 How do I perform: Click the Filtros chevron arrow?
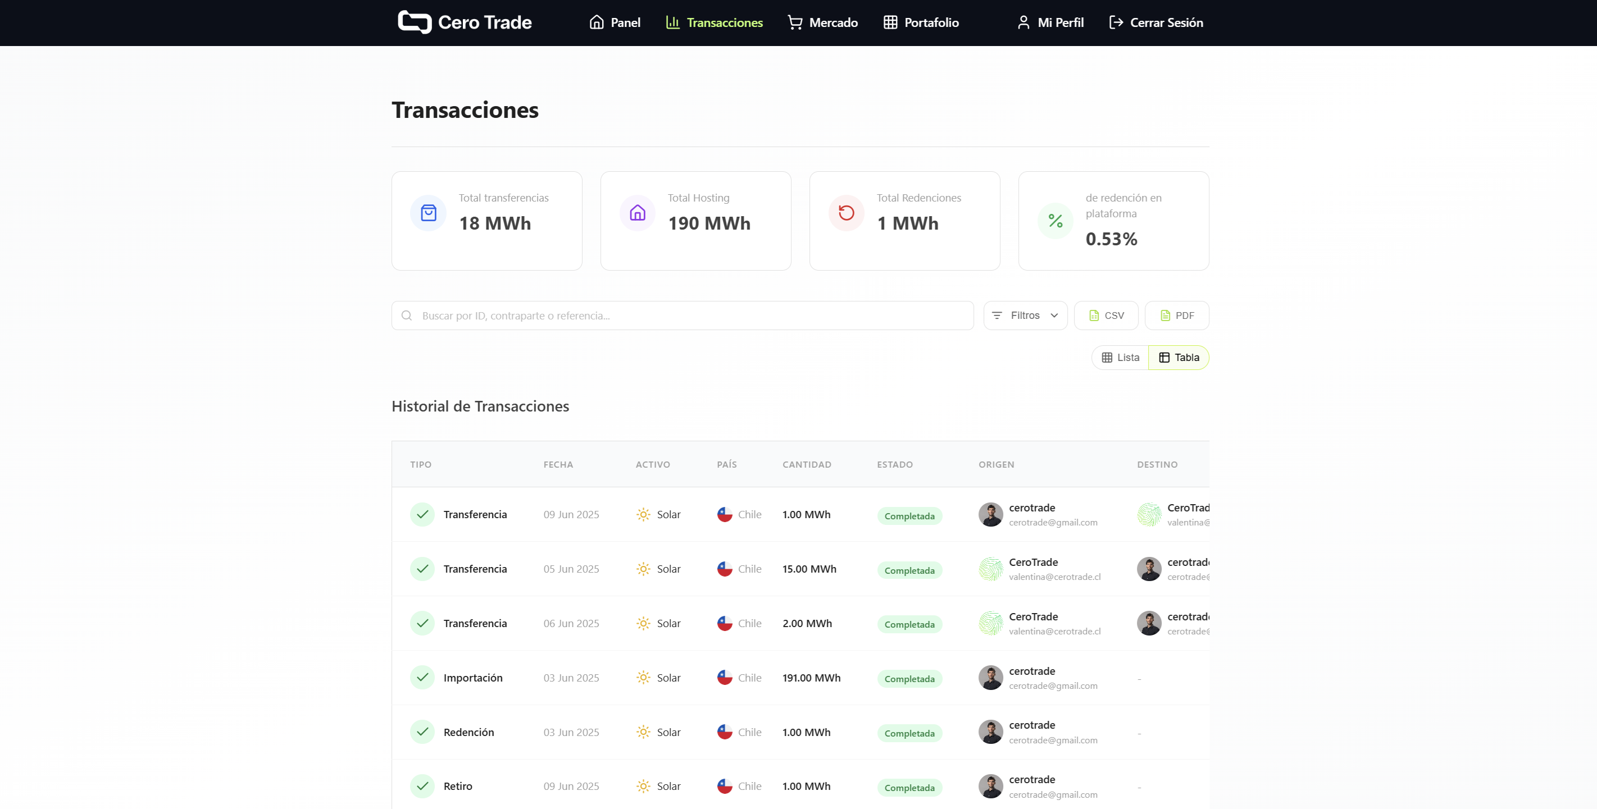click(1054, 316)
